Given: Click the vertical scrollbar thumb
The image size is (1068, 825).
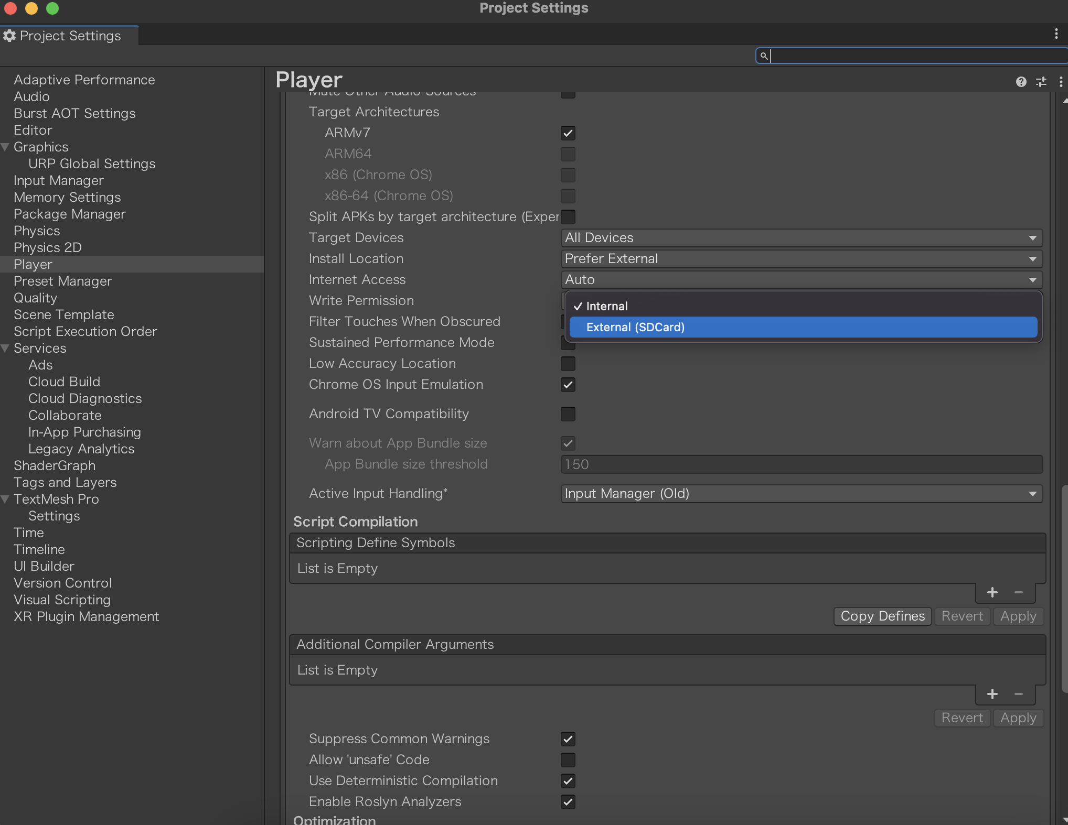Looking at the screenshot, I should (1064, 587).
